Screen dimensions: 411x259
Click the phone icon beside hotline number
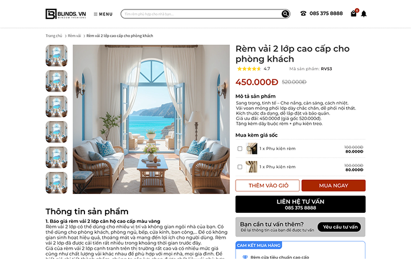pyautogui.click(x=304, y=14)
